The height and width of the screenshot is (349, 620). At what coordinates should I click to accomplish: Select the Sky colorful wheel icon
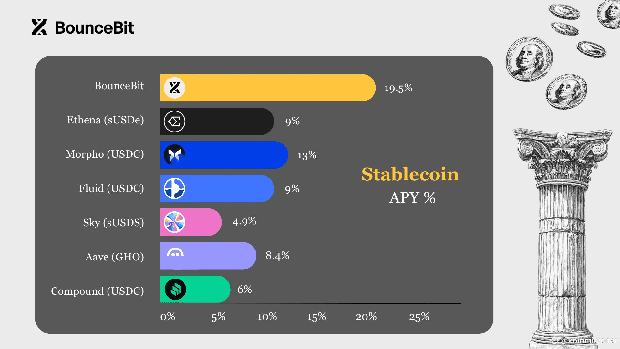pyautogui.click(x=174, y=222)
